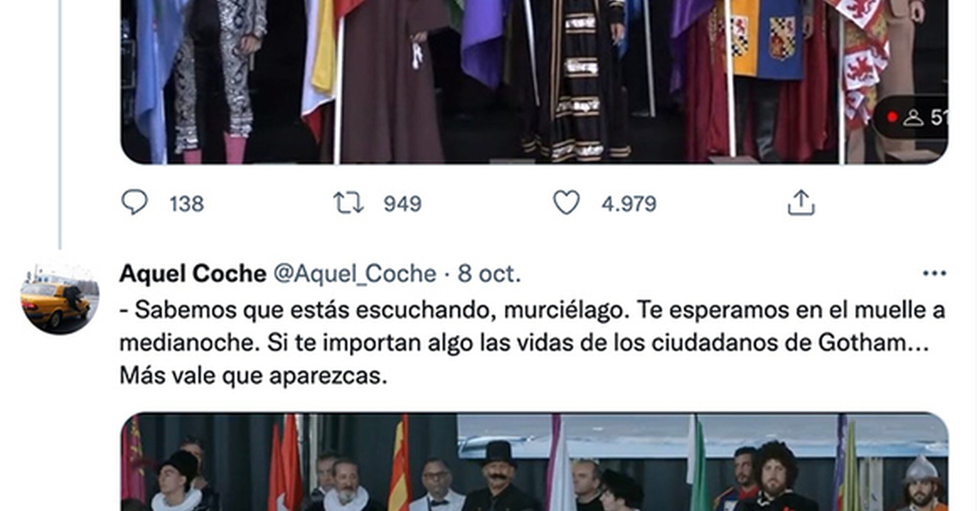Screen dimensions: 977x511
Task: Click the red live viewer count badge
Action: 910,118
